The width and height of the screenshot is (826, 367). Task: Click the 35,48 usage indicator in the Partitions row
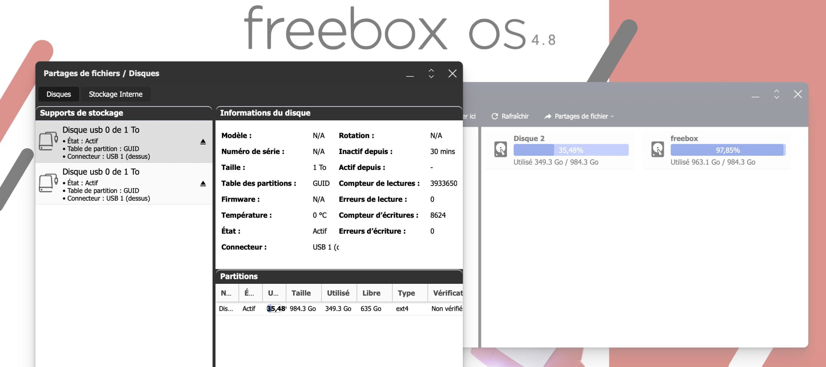click(x=276, y=309)
